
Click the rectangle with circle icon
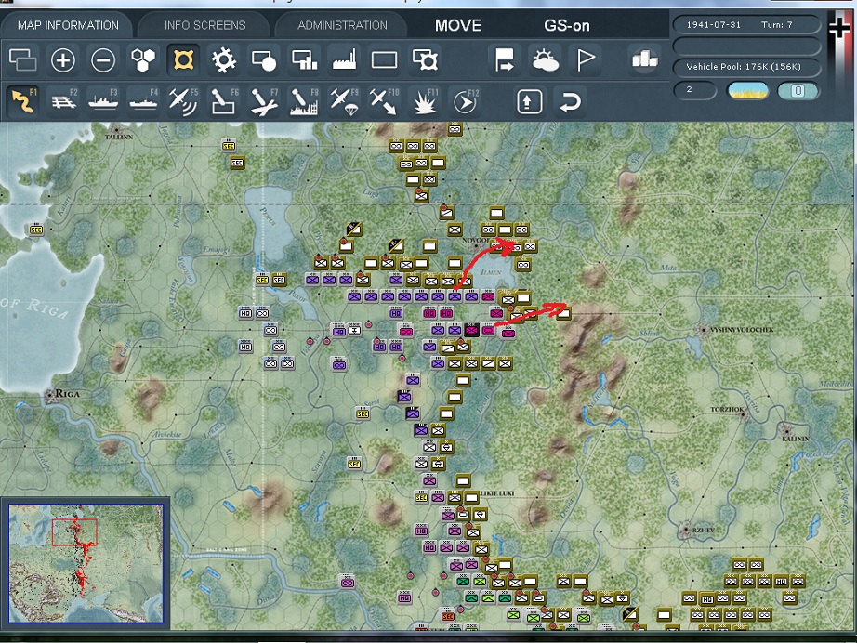click(264, 59)
